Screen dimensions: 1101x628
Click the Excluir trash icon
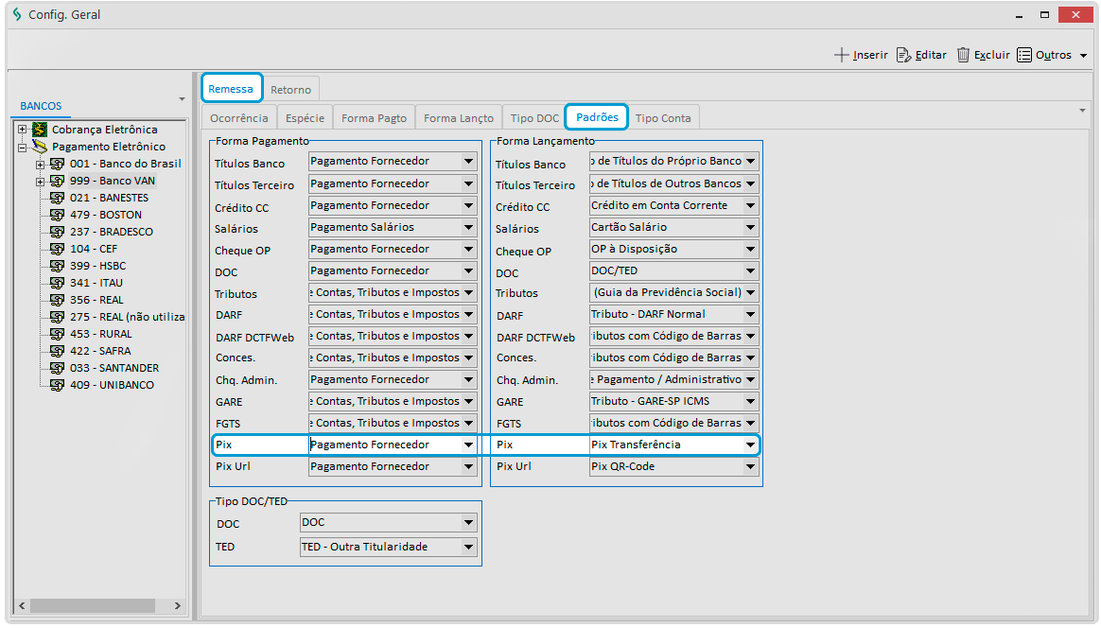963,55
